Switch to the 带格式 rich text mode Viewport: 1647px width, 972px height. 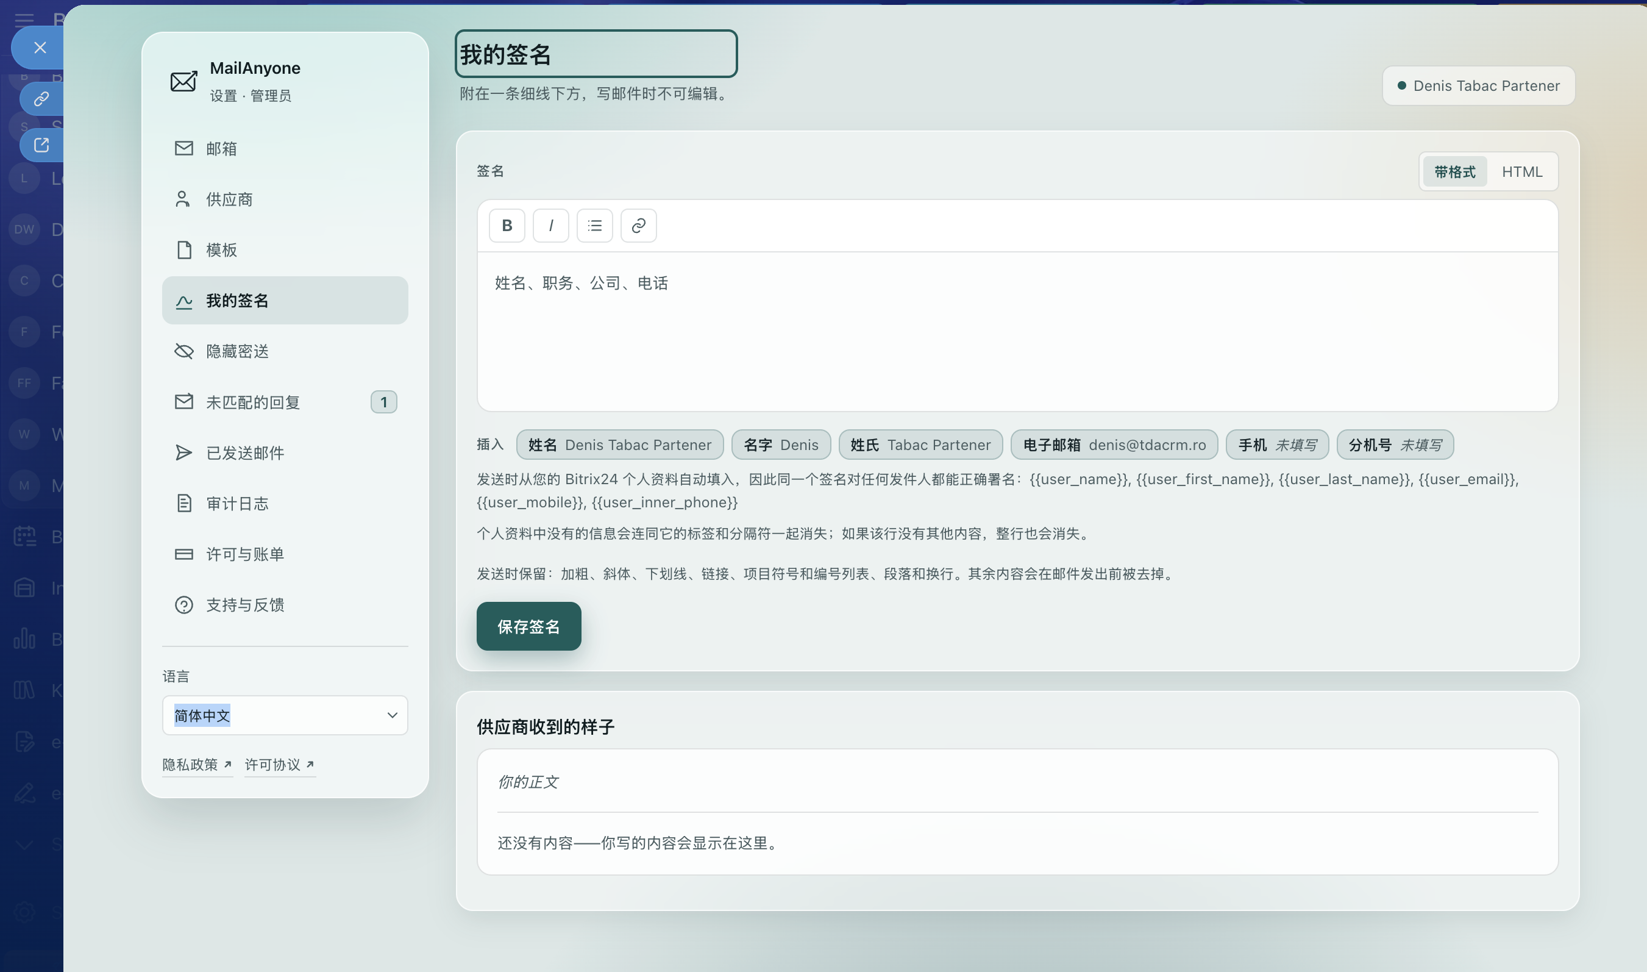(x=1454, y=171)
